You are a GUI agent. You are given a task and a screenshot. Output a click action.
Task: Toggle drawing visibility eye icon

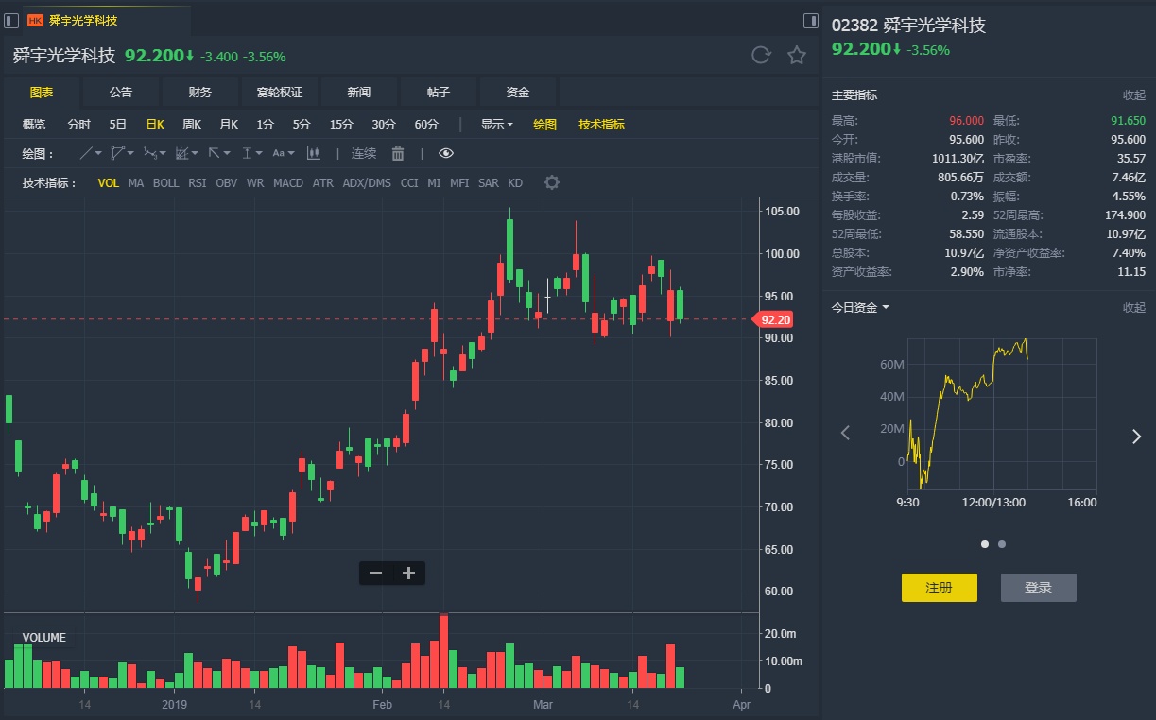coord(446,153)
